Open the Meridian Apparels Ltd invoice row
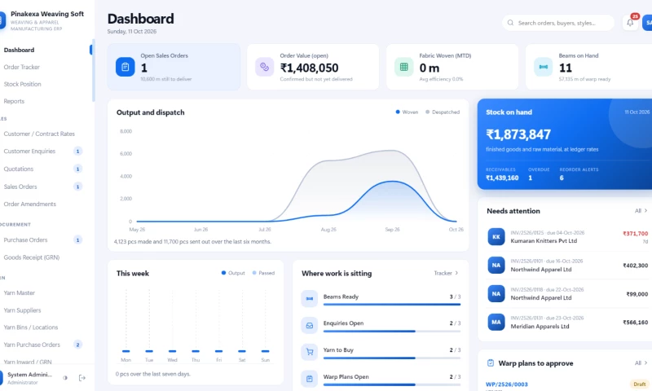This screenshot has height=391, width=652. coord(567,322)
